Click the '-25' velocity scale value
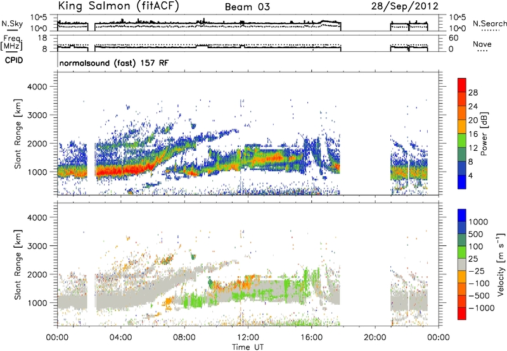507x351 pixels. click(x=478, y=271)
